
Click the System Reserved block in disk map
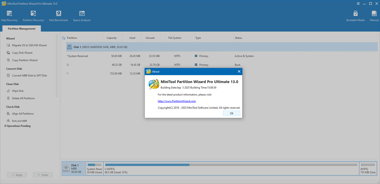point(94,169)
